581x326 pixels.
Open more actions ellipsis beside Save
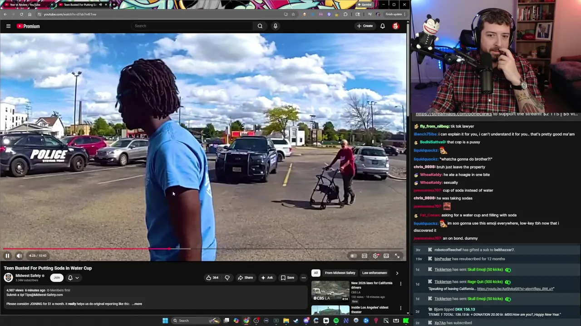point(304,278)
